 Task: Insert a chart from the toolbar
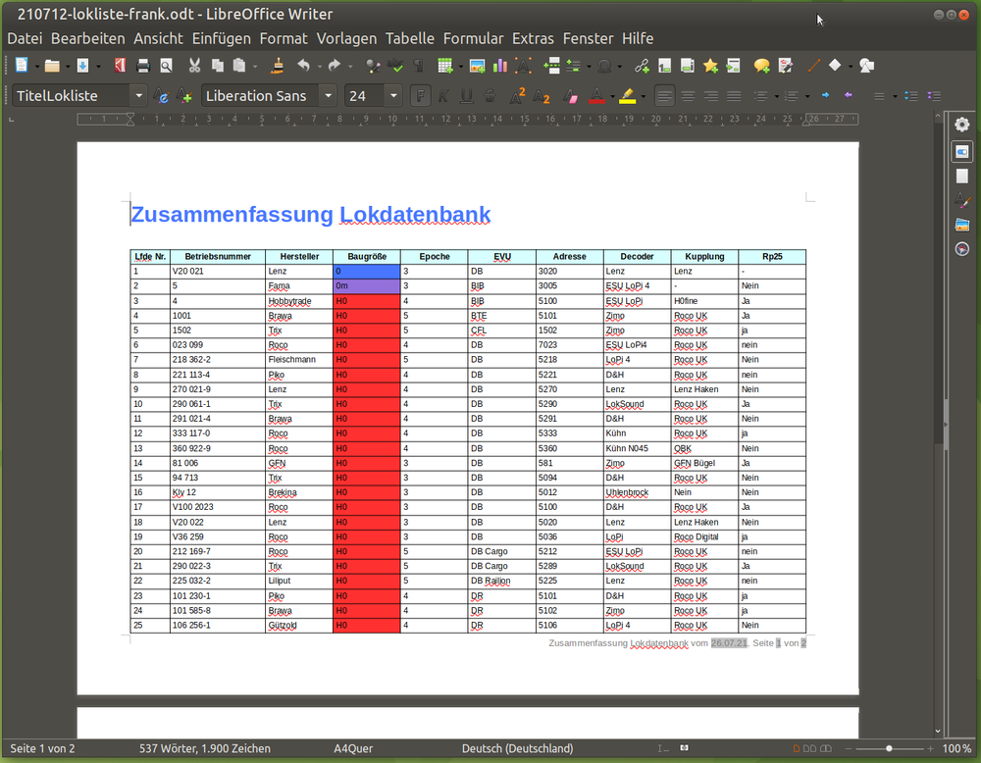point(500,66)
